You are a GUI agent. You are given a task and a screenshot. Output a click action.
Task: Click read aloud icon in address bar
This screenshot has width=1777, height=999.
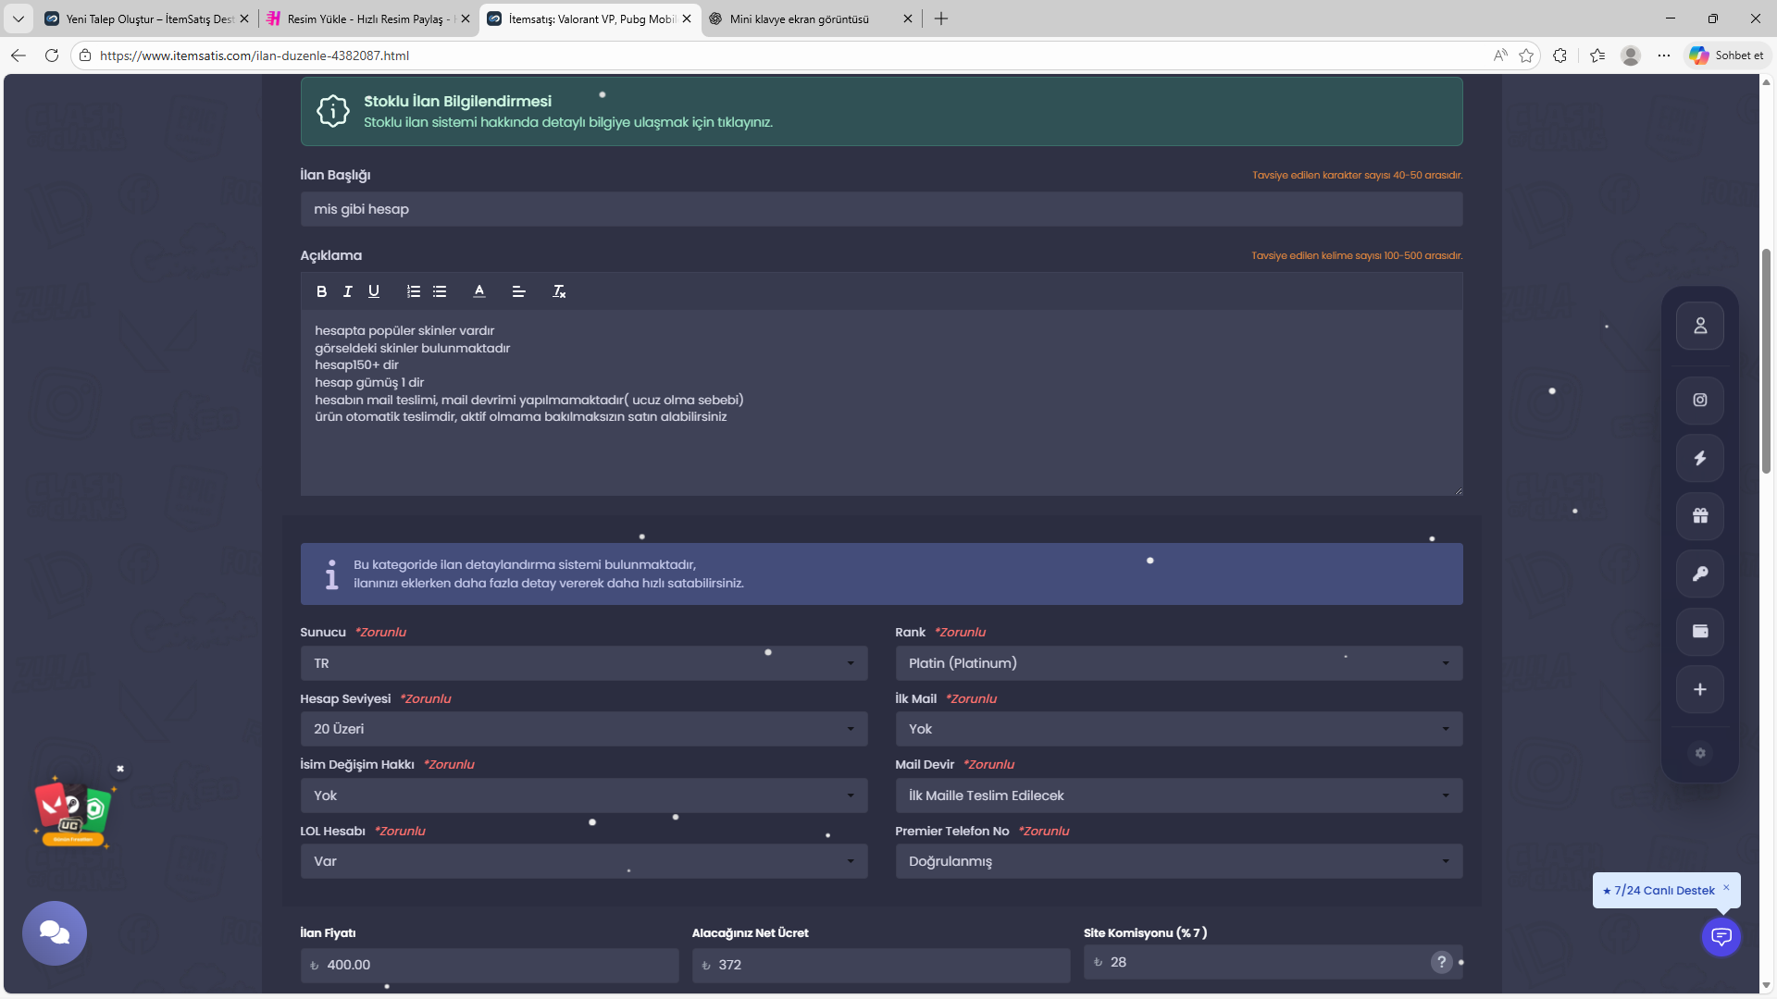1500,55
